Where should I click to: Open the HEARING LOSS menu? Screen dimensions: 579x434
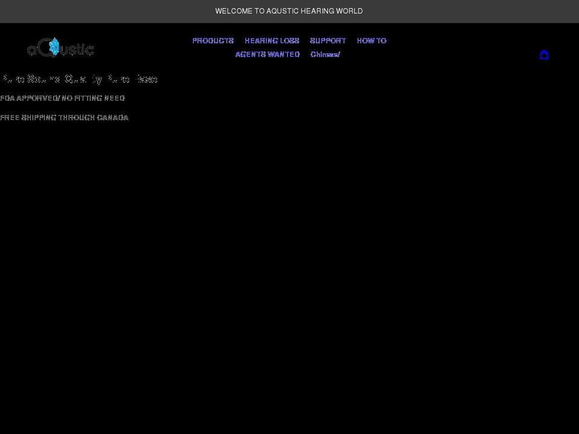coord(272,40)
